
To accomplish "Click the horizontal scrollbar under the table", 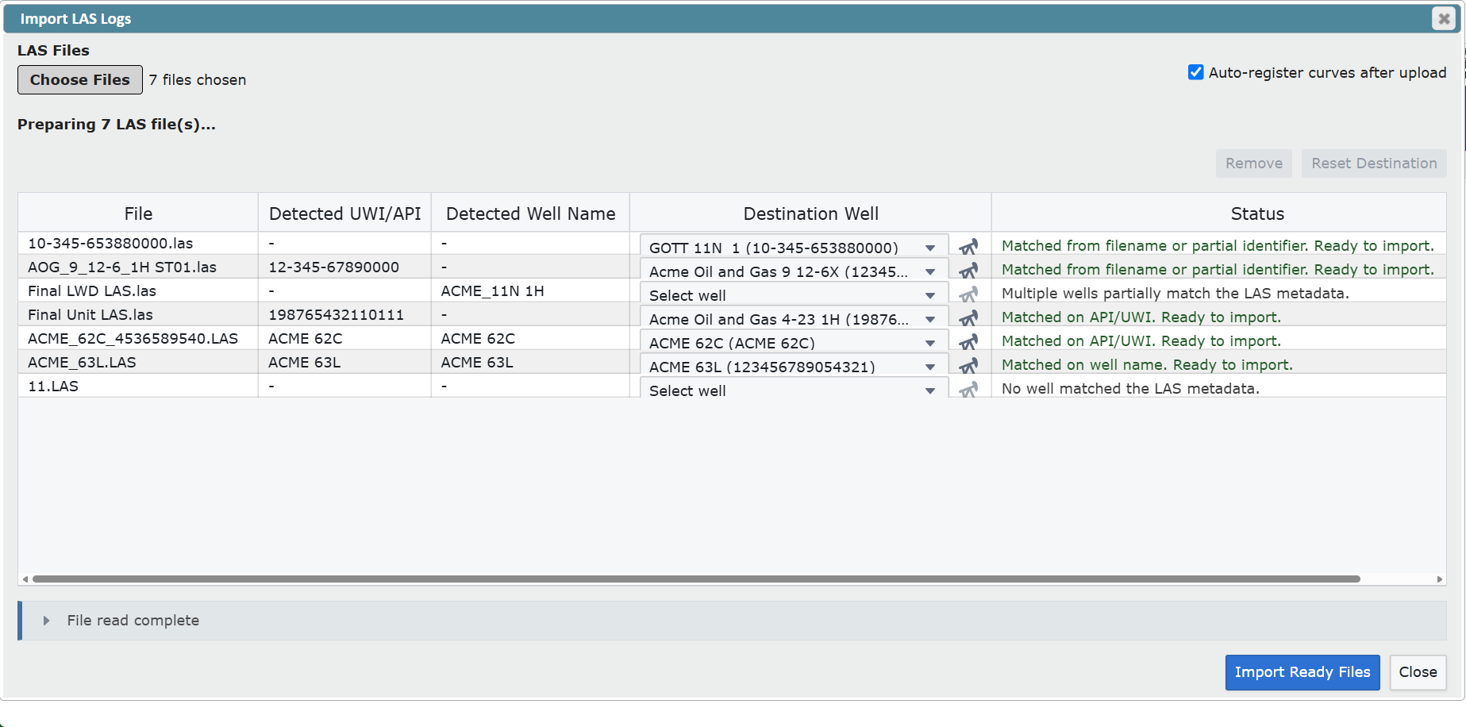I will (x=696, y=579).
